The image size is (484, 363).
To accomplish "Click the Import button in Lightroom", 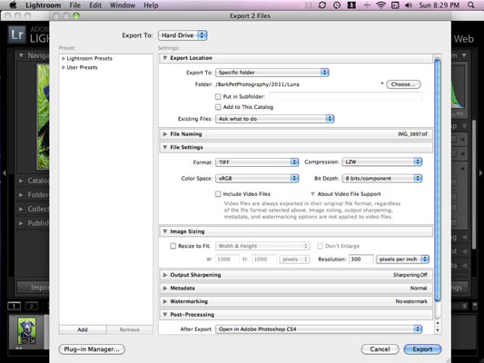I will coord(33,288).
